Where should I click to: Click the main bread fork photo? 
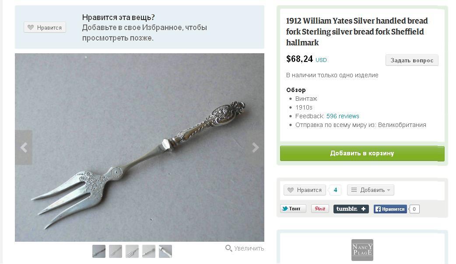click(x=140, y=147)
